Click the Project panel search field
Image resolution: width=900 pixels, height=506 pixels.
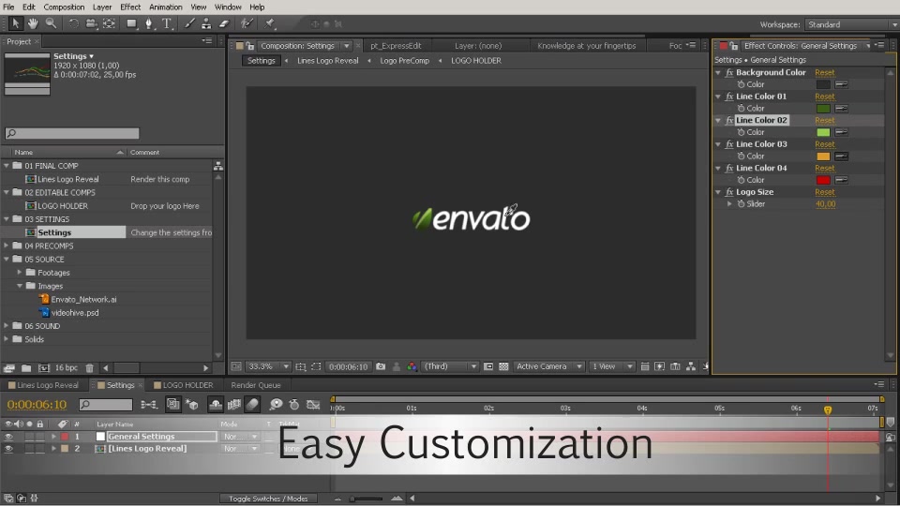pos(72,133)
